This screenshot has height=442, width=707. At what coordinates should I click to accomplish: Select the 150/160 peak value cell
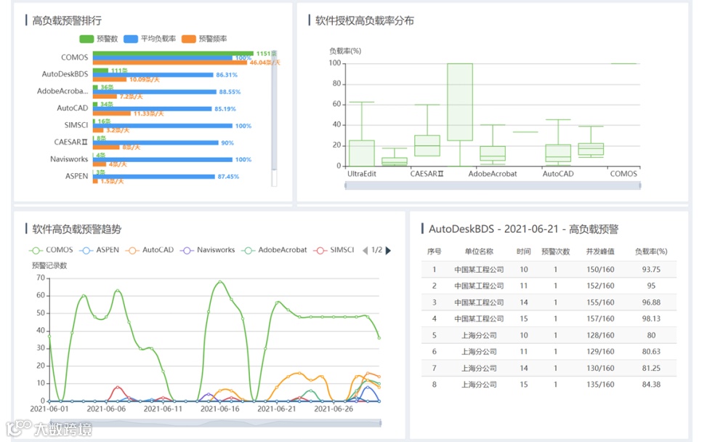pos(600,269)
